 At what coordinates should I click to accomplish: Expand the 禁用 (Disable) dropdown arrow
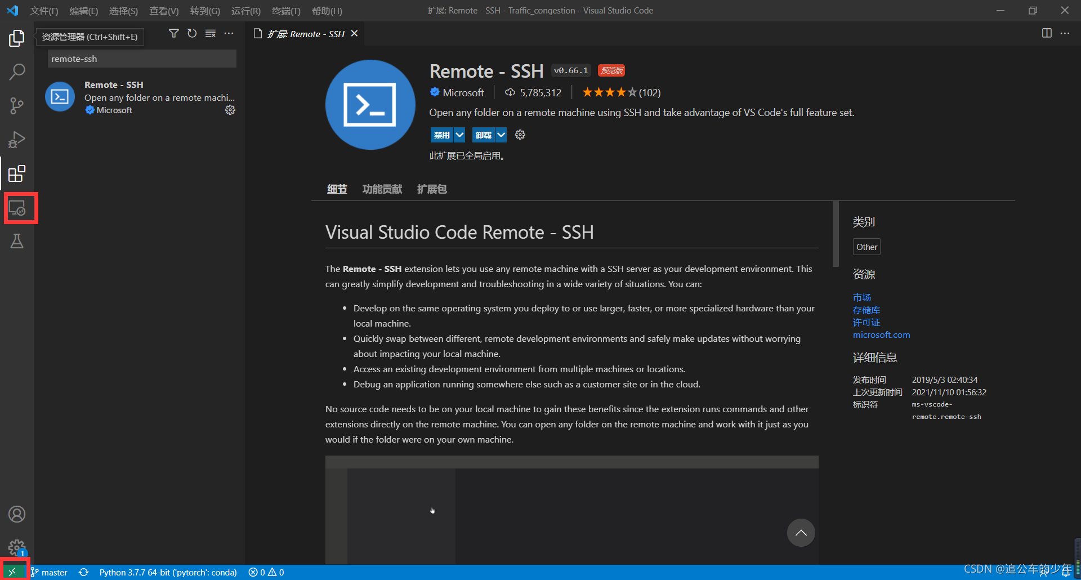pyautogui.click(x=459, y=135)
